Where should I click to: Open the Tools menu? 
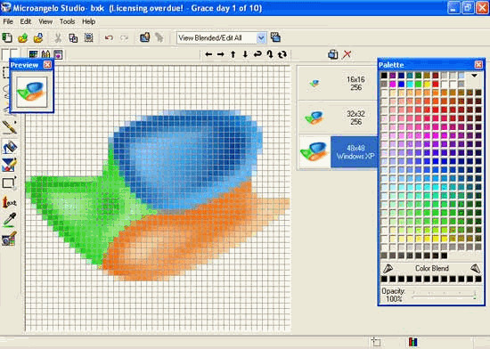point(67,21)
